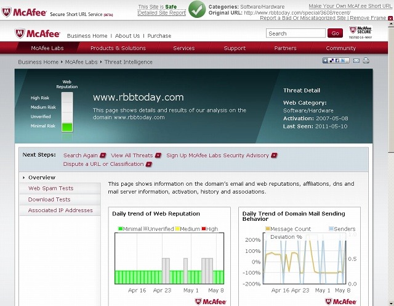Click Report a Bad Or Miscatagorized Site

click(x=304, y=18)
